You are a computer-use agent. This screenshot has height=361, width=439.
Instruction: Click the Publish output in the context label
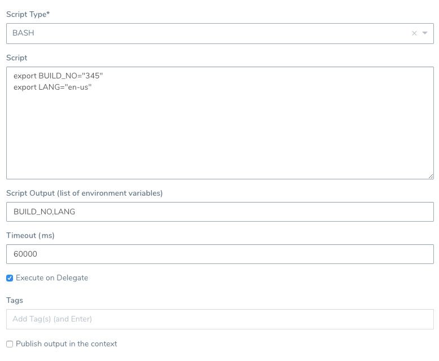pyautogui.click(x=67, y=344)
